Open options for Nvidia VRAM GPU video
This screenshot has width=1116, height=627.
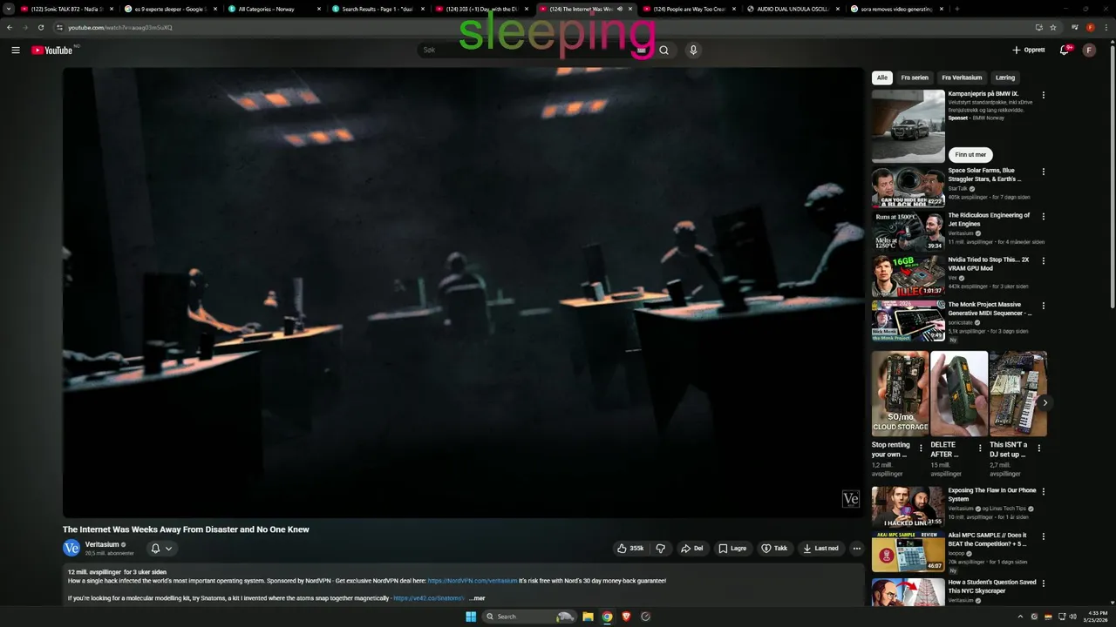point(1044,260)
